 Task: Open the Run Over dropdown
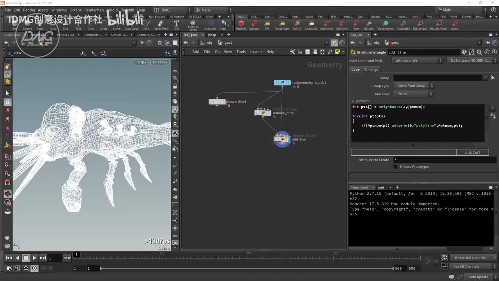point(414,94)
